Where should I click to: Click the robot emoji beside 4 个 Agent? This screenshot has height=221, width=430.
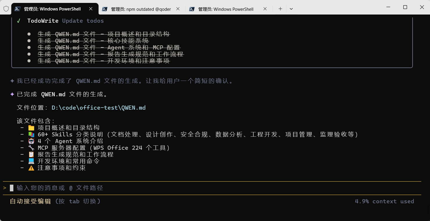point(31,141)
